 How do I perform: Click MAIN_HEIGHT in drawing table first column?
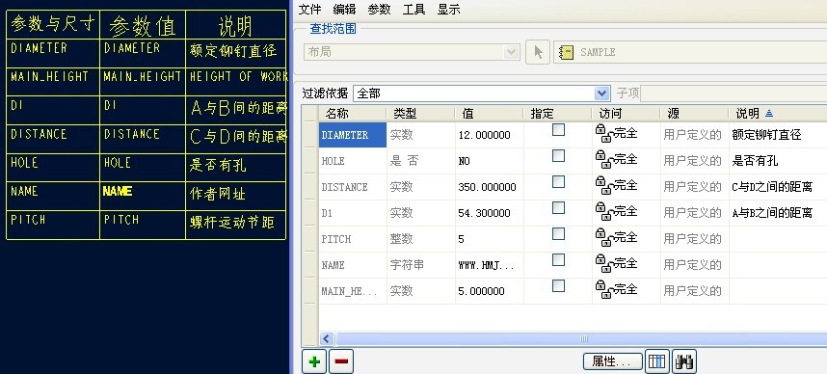pos(49,76)
